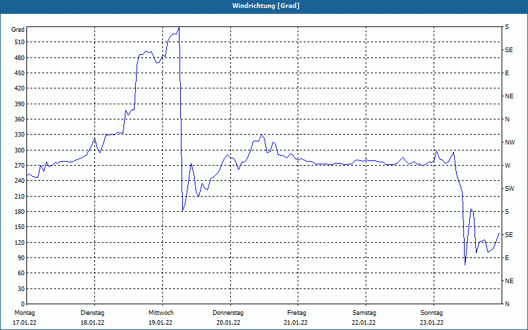Click the 0 degree axis value
Screen dimensions: 528x330
(23, 304)
